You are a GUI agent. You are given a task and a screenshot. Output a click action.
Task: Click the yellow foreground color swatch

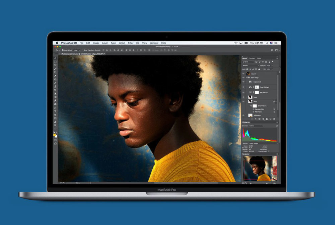(55, 135)
